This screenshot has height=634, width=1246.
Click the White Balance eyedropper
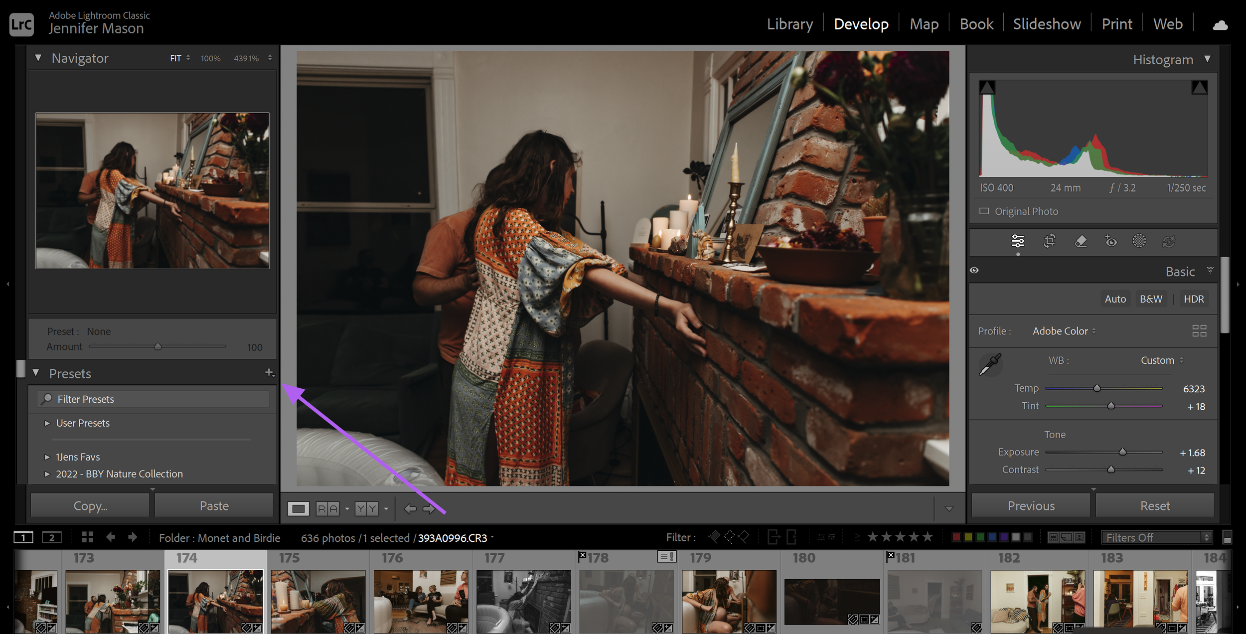pyautogui.click(x=990, y=364)
